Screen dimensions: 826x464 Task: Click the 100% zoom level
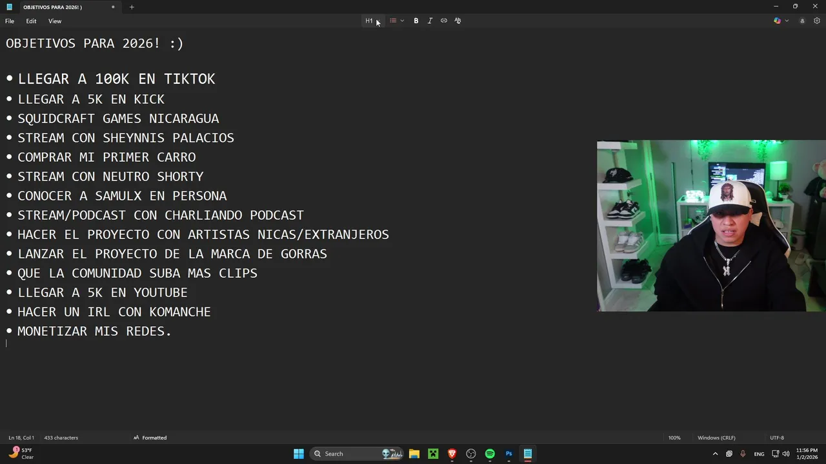(674, 438)
